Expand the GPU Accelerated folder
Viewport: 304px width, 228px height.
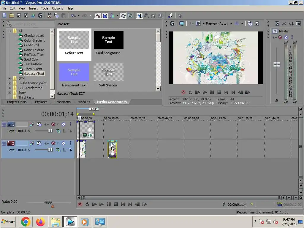point(9,88)
